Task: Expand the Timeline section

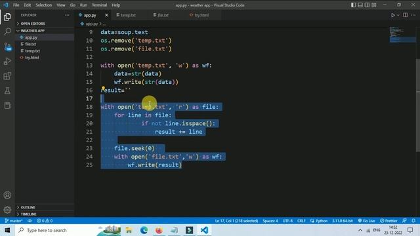Action: coord(45,214)
